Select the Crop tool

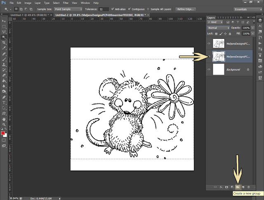coord(4,42)
